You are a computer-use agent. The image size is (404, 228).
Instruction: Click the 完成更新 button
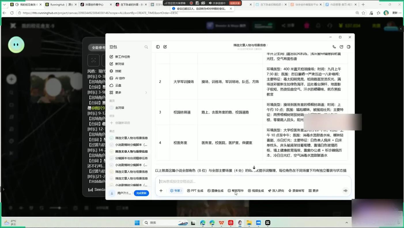[x=141, y=193]
